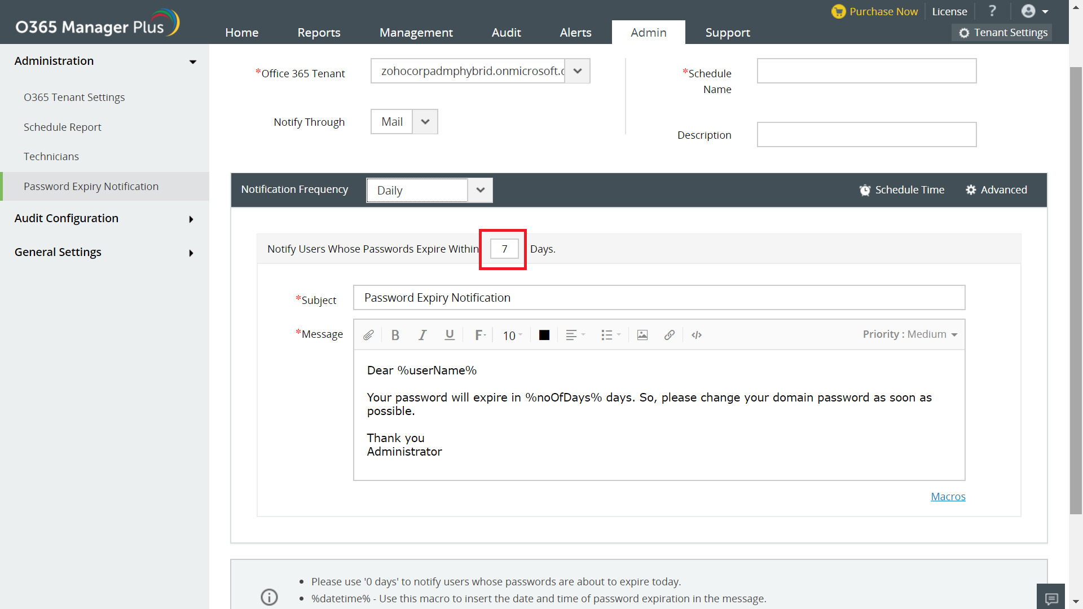
Task: Open the help question mark icon
Action: pyautogui.click(x=992, y=11)
